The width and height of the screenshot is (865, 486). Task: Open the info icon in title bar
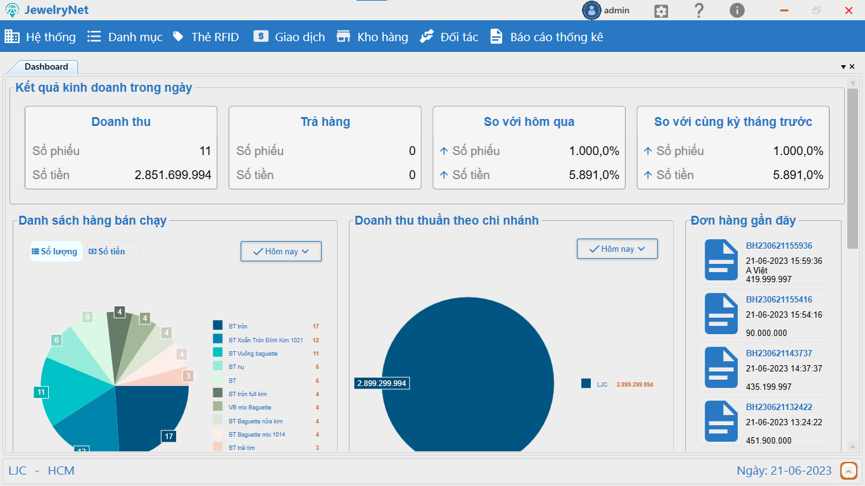(x=737, y=11)
